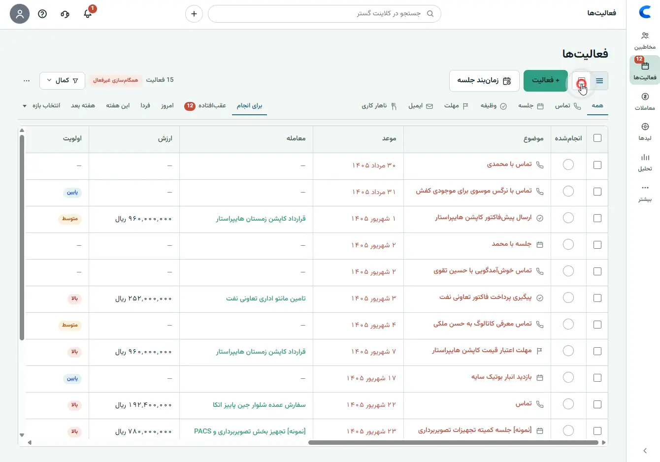
Task: Open the help question-mark icon
Action: pyautogui.click(x=42, y=14)
